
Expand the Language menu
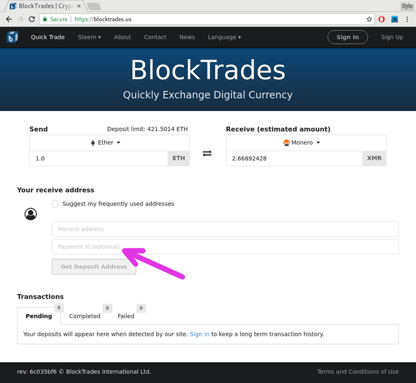tap(224, 37)
